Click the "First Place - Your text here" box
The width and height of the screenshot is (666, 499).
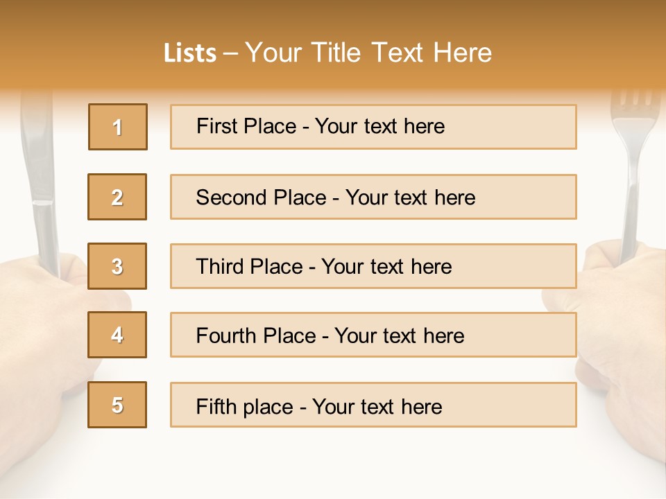coord(373,127)
